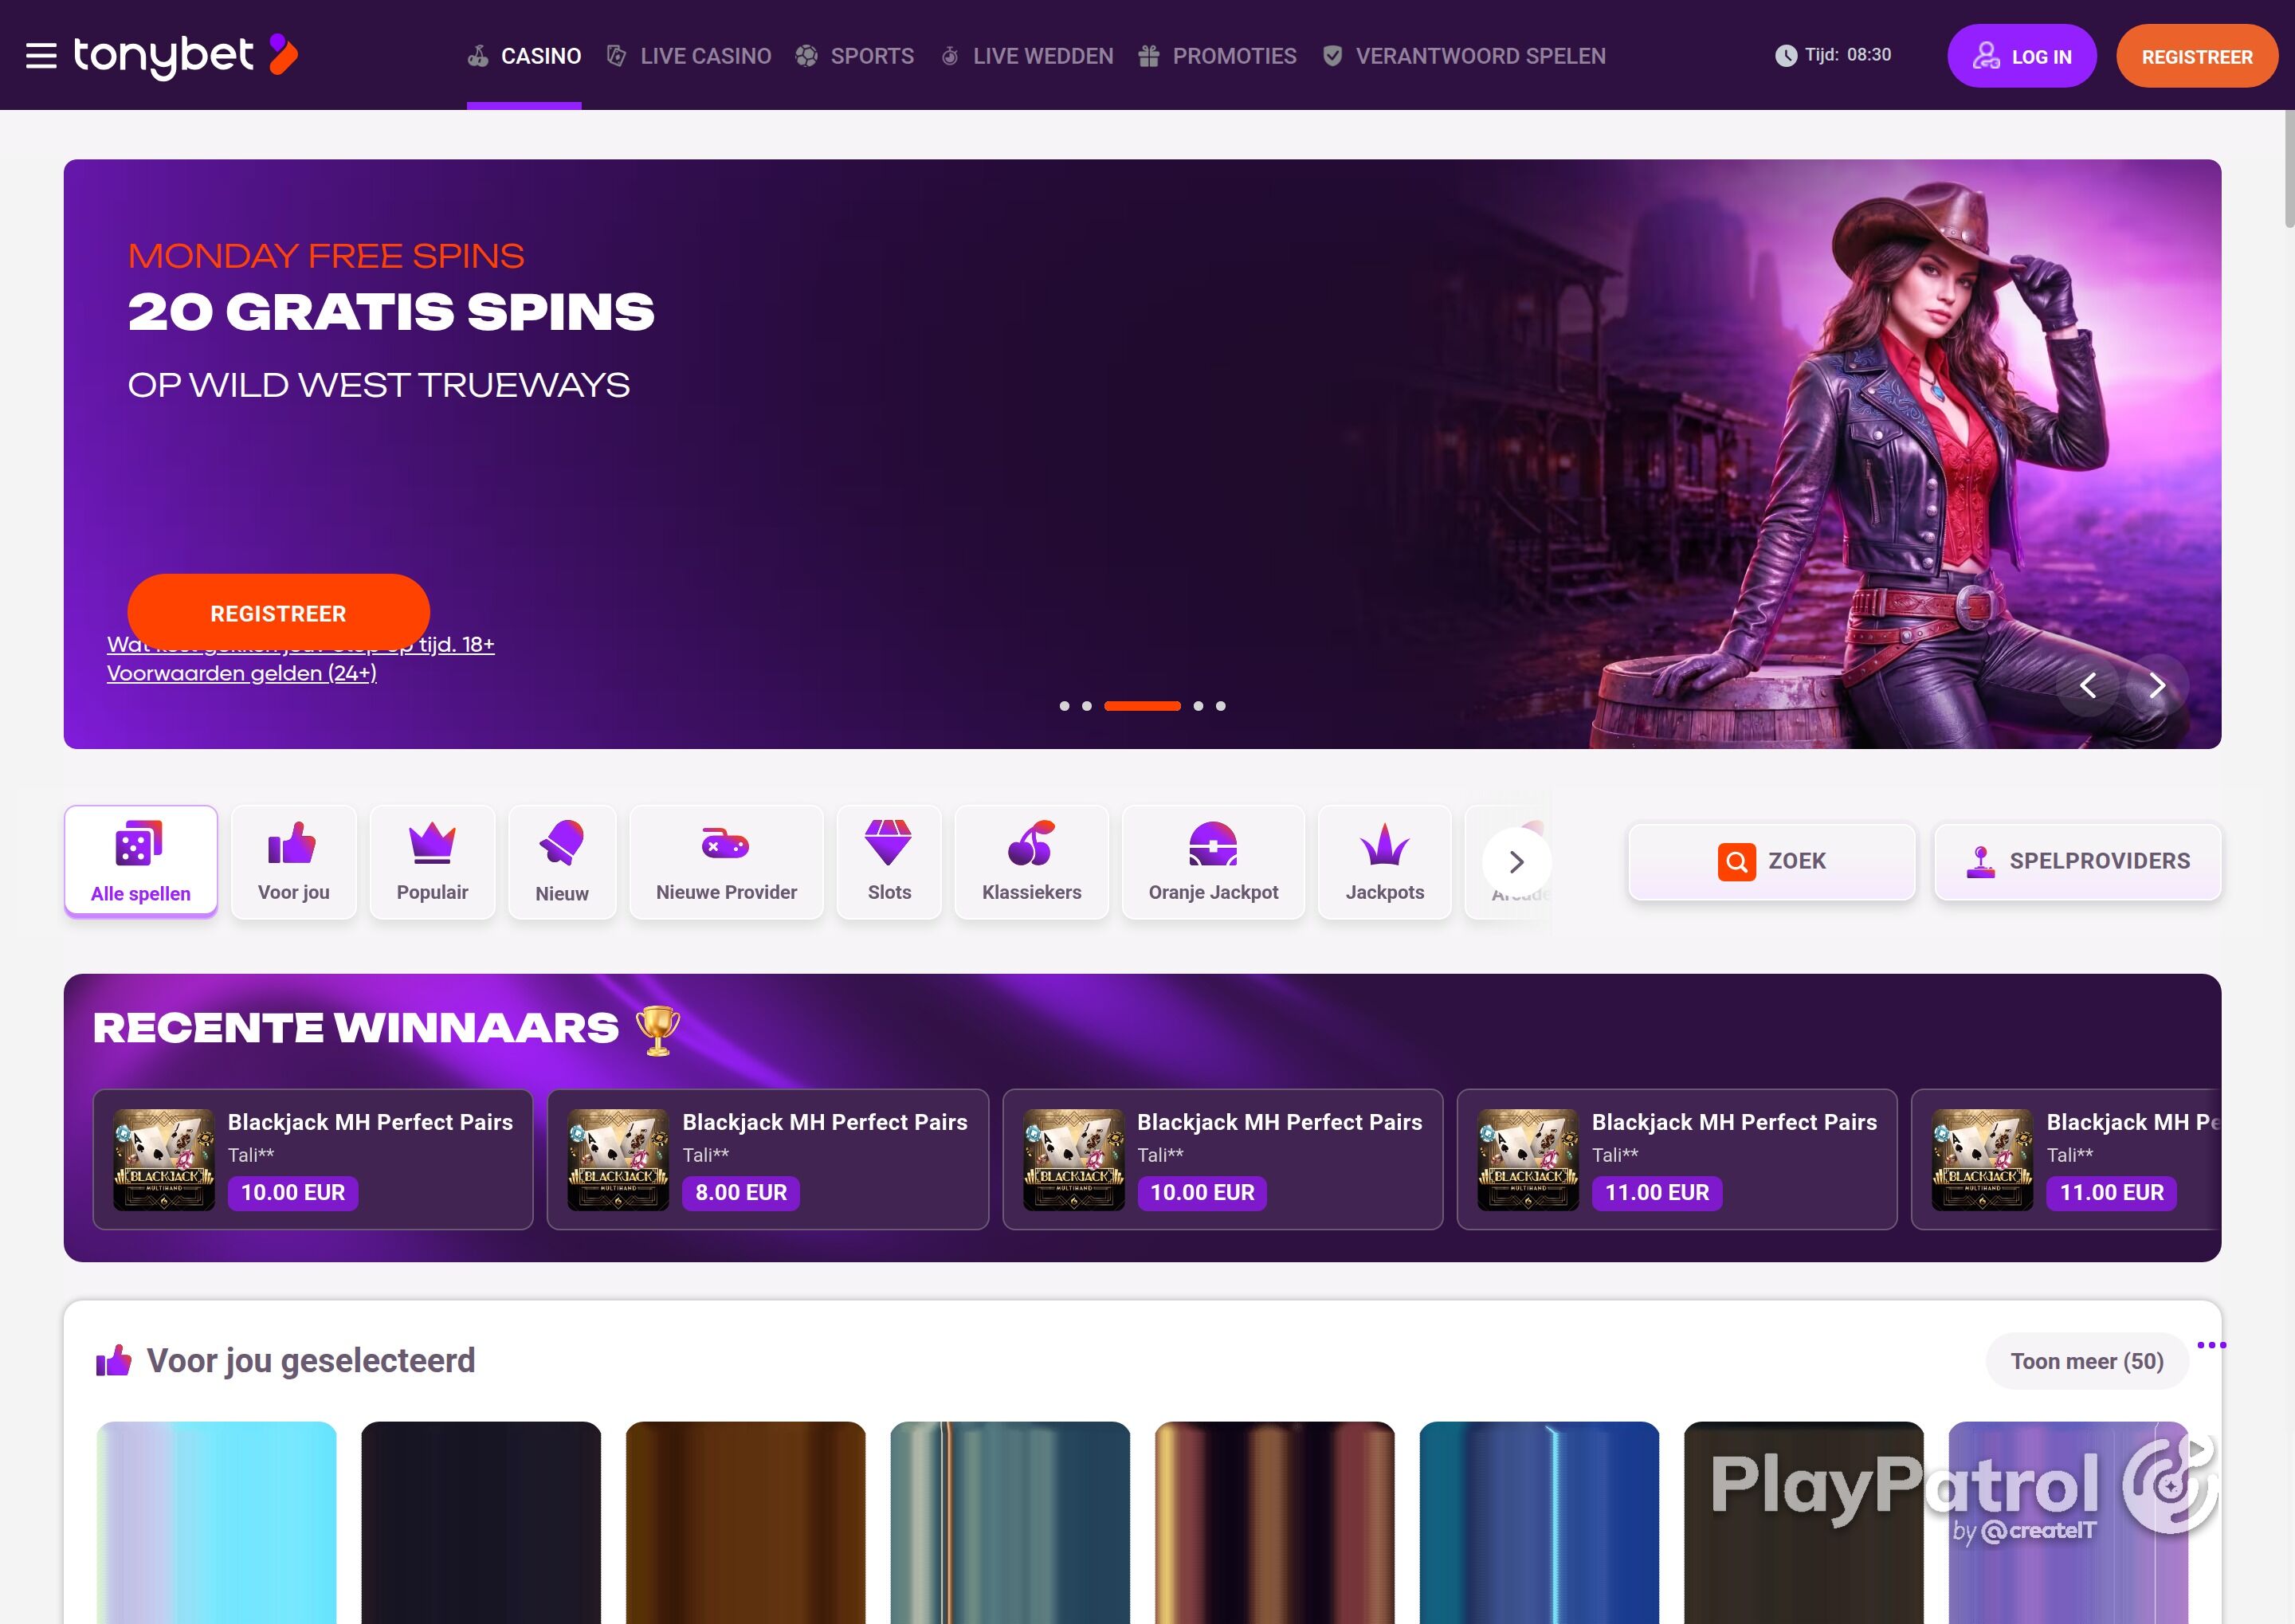Show previous banner slide

tap(2087, 685)
